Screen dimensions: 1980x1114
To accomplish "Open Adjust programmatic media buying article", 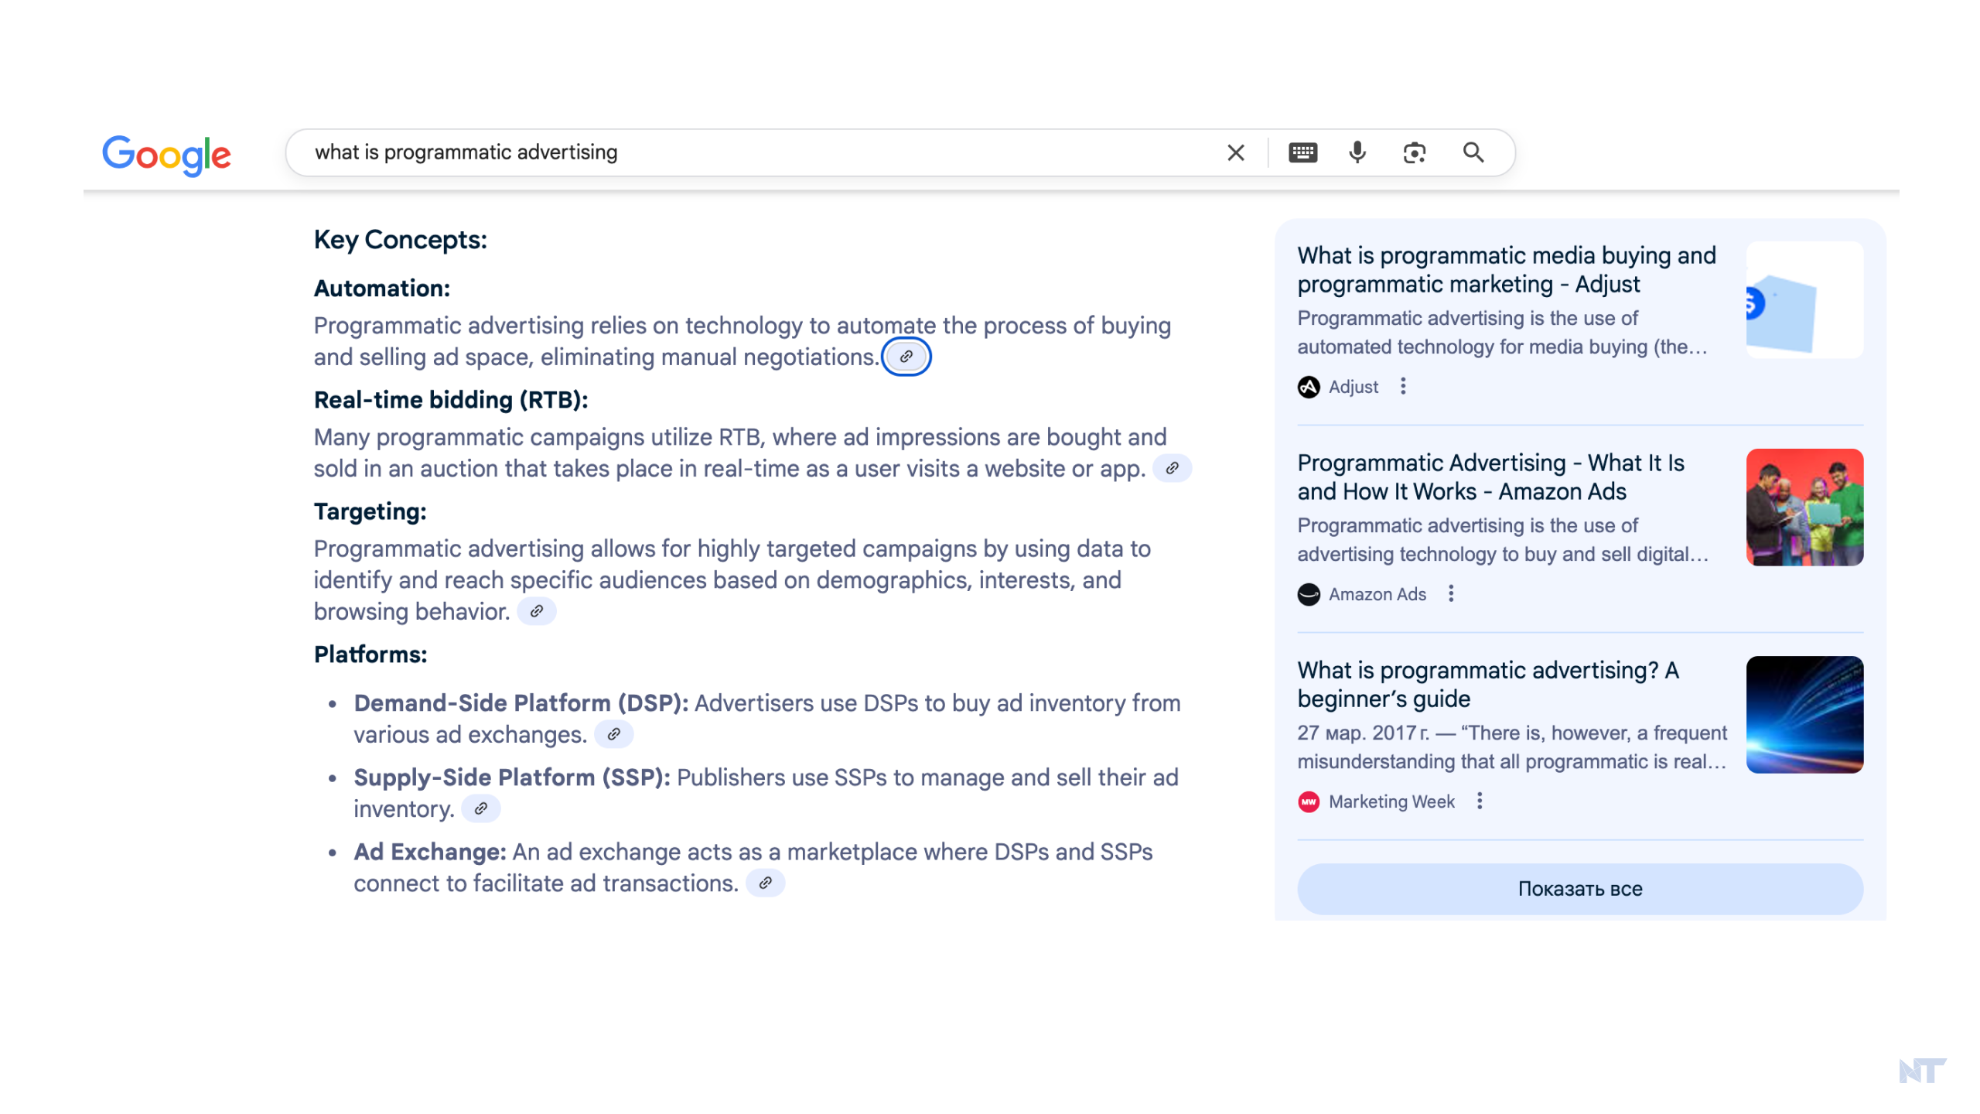I will click(1505, 270).
